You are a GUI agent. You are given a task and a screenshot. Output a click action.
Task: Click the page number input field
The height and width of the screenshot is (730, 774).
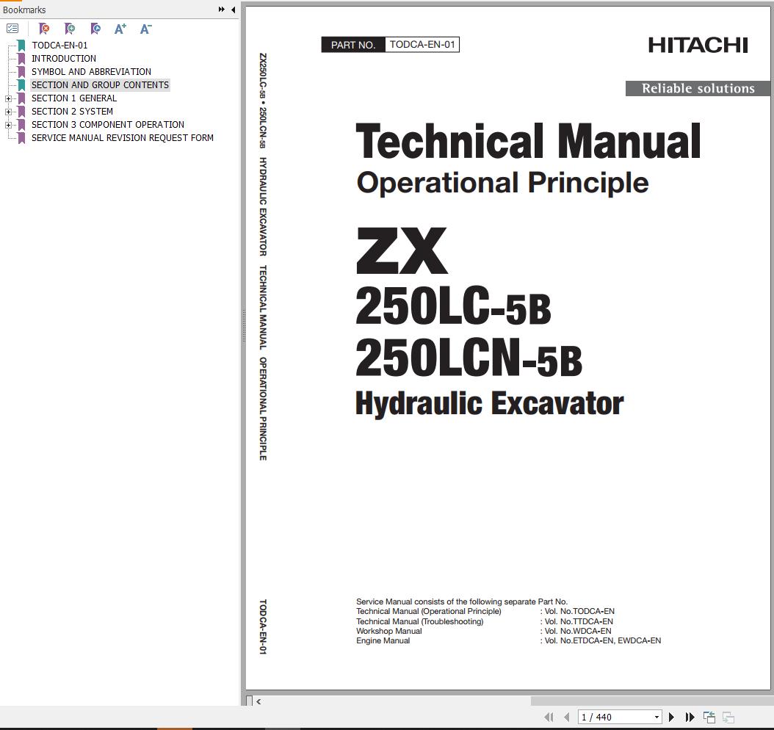615,718
